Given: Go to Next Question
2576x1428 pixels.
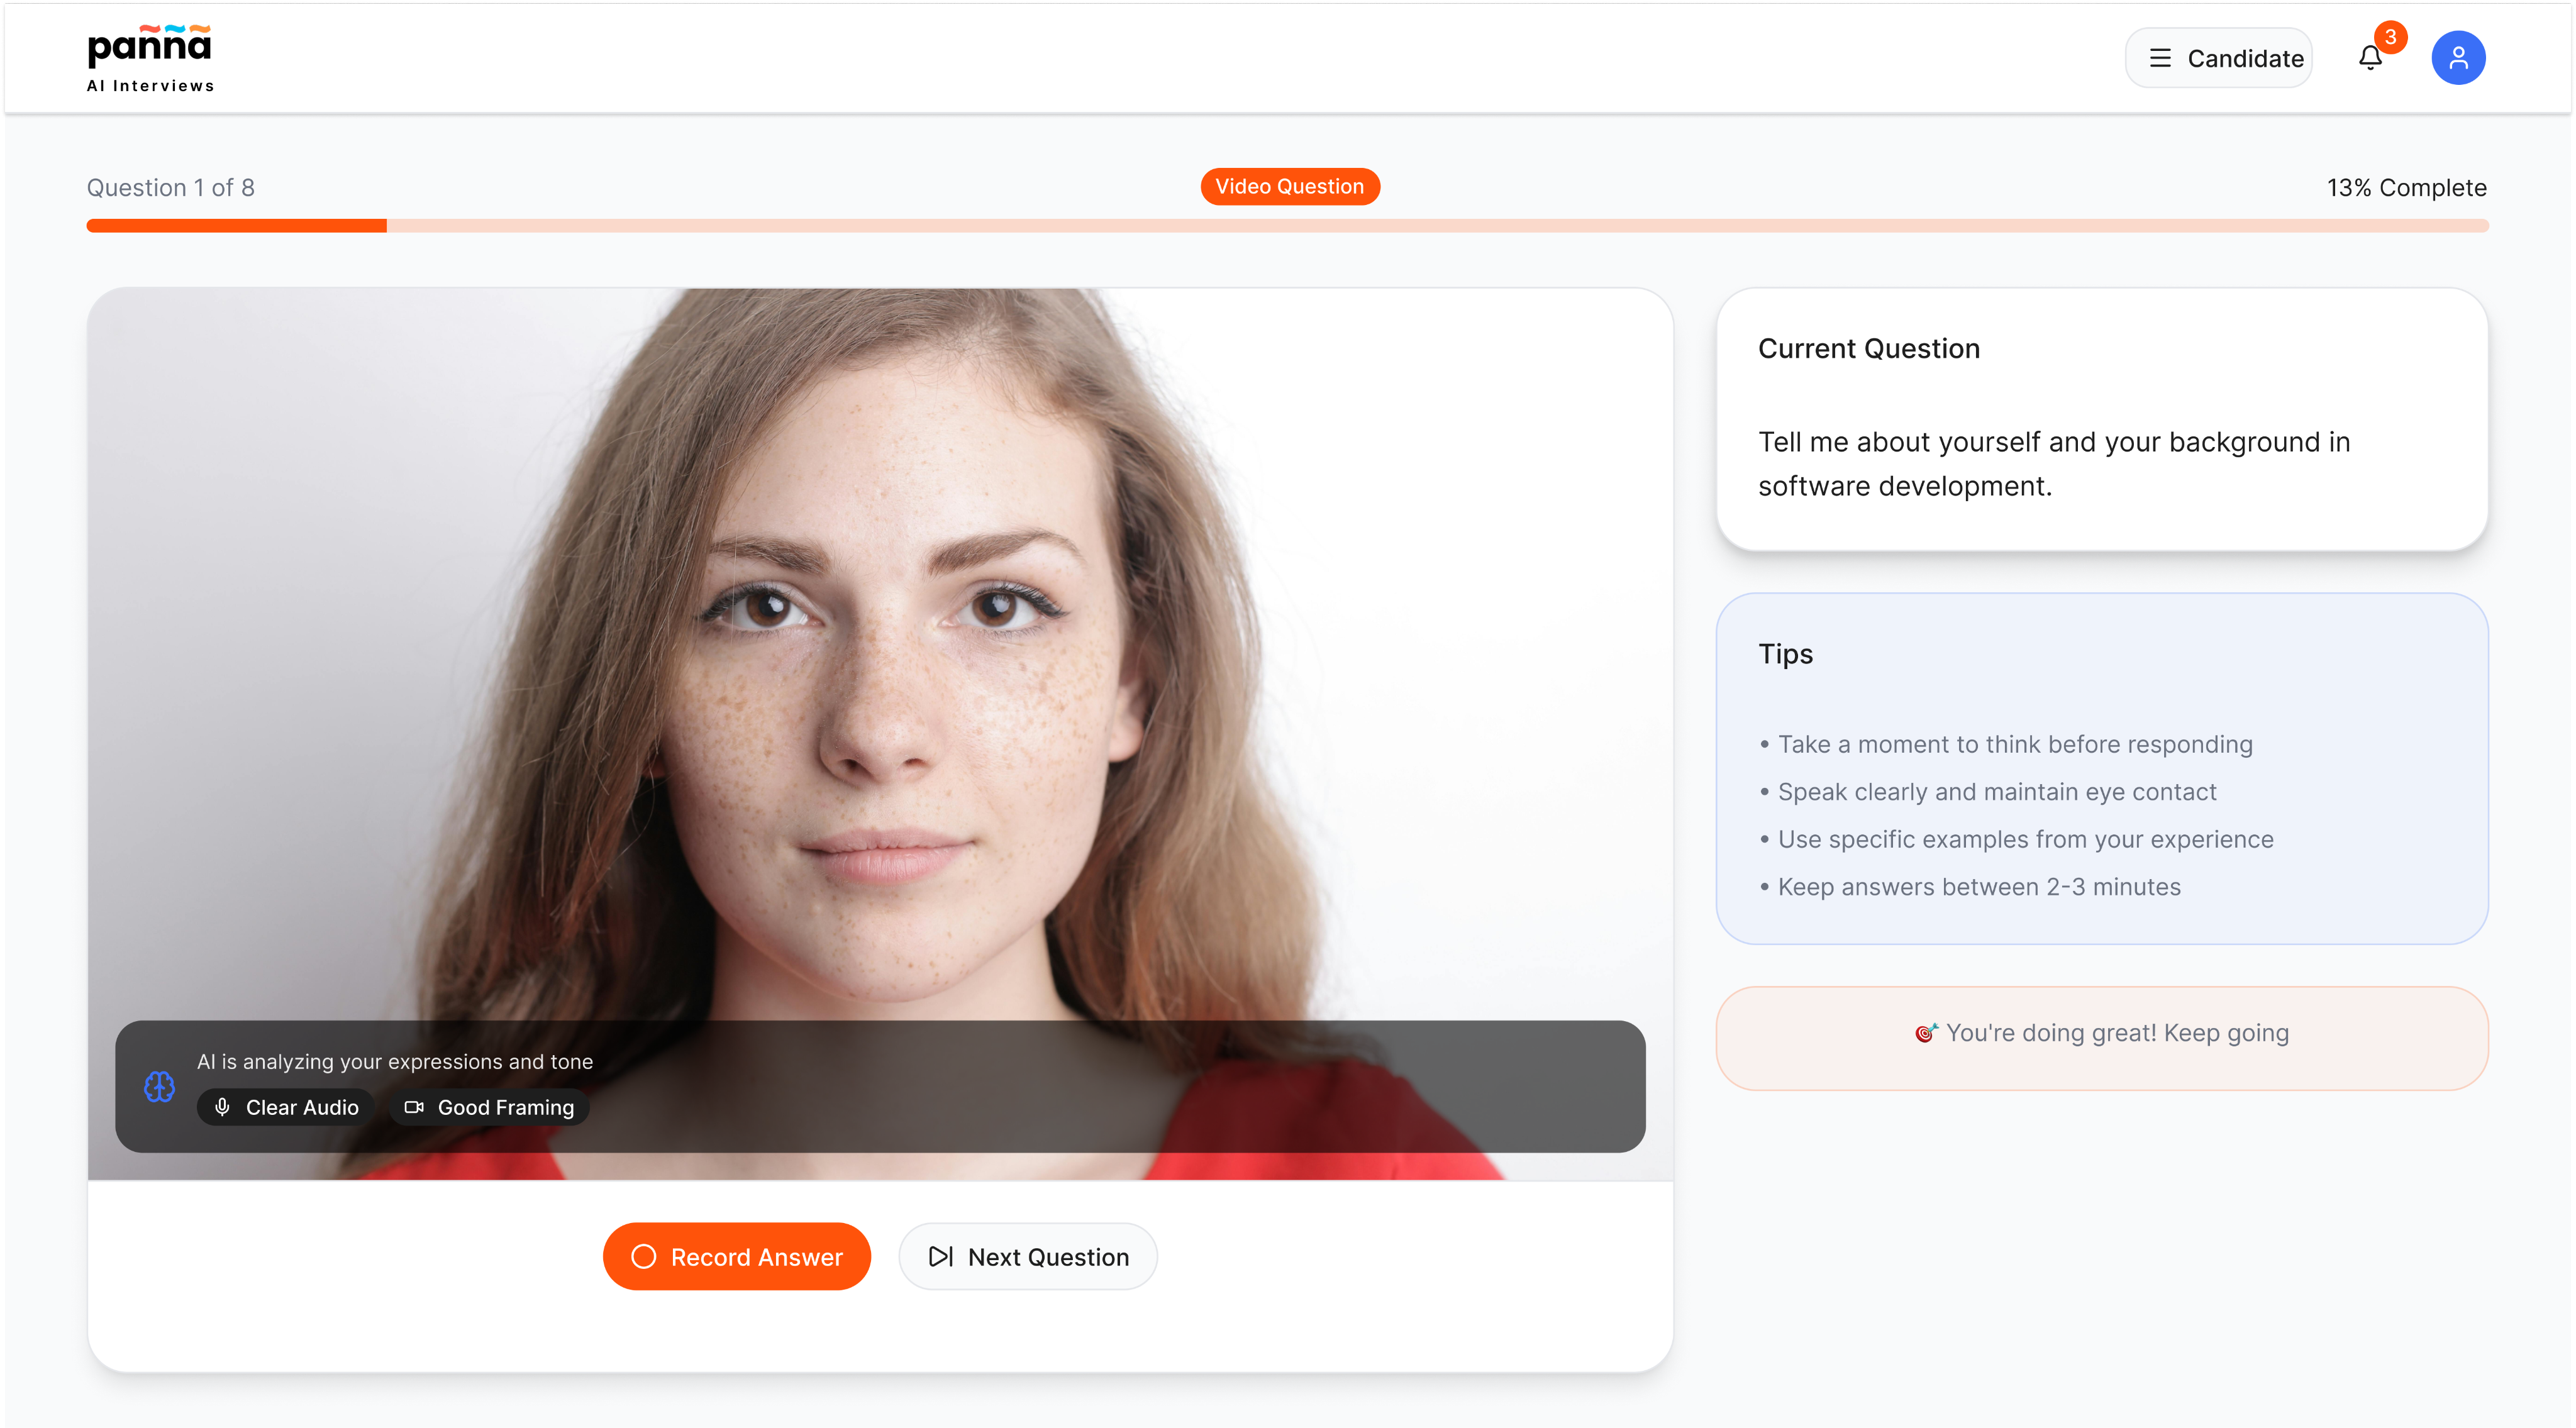Looking at the screenshot, I should (x=1028, y=1256).
